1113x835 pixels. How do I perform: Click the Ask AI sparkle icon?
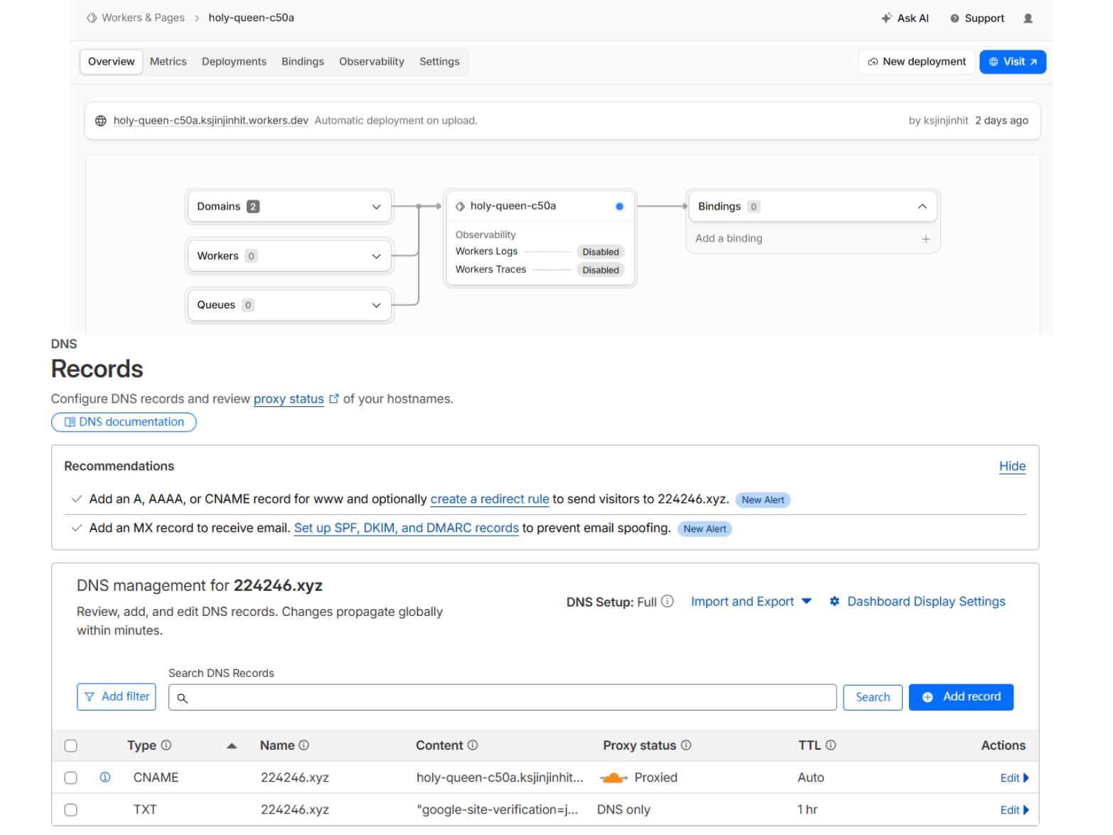click(886, 18)
